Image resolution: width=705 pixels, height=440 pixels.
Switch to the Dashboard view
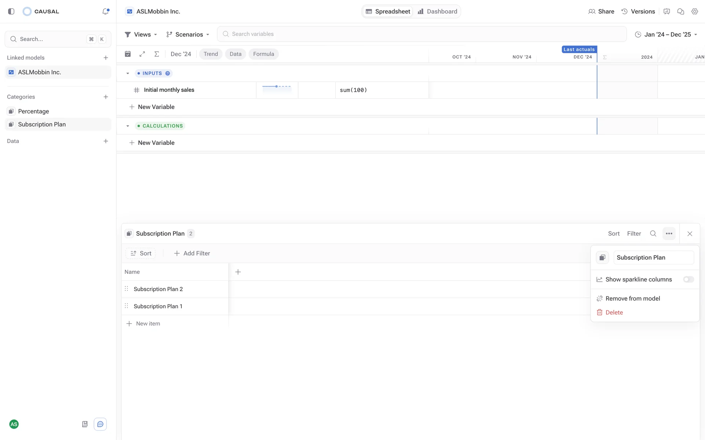click(x=437, y=11)
